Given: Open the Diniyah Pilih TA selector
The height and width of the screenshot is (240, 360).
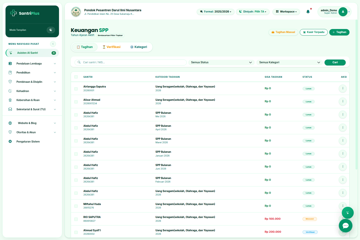Looking at the screenshot, I should 253,12.
